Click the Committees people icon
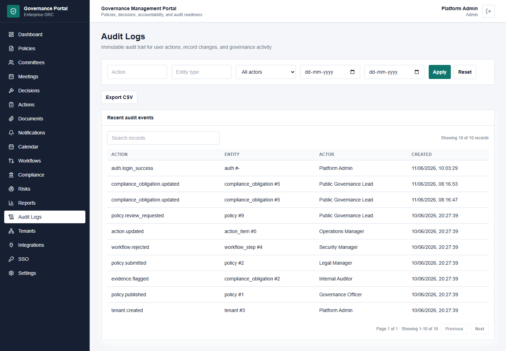This screenshot has width=506, height=351. [x=11, y=62]
